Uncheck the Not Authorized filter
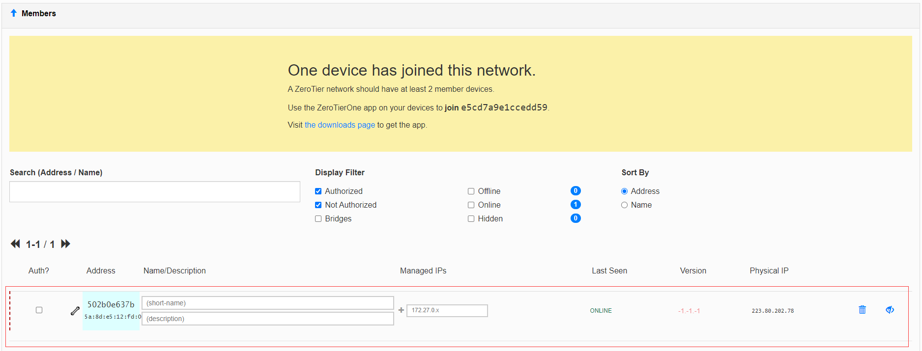Screen dimensions: 922x351 click(x=318, y=205)
